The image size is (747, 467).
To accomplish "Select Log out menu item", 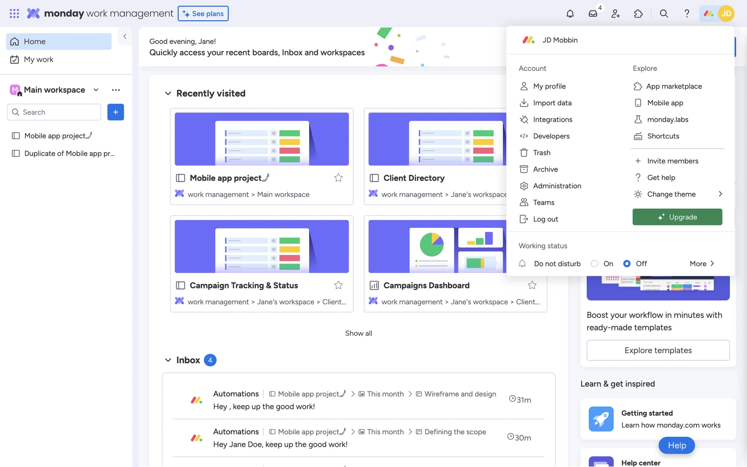I will pos(545,219).
